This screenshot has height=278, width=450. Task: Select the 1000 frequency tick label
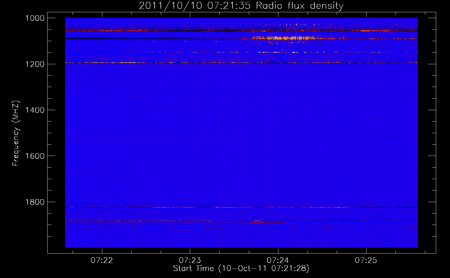pyautogui.click(x=35, y=18)
